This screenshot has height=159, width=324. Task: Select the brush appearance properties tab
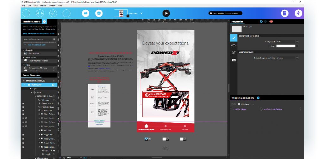pyautogui.click(x=234, y=38)
